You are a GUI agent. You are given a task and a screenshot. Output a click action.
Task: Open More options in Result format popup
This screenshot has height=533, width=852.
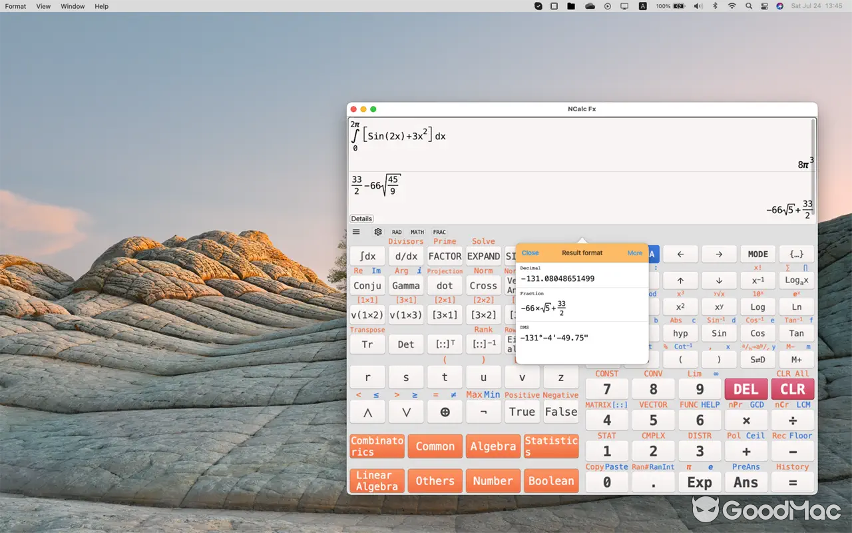634,253
